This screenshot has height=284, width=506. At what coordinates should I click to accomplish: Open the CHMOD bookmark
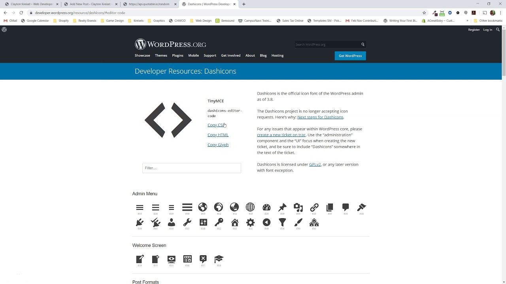point(177,21)
